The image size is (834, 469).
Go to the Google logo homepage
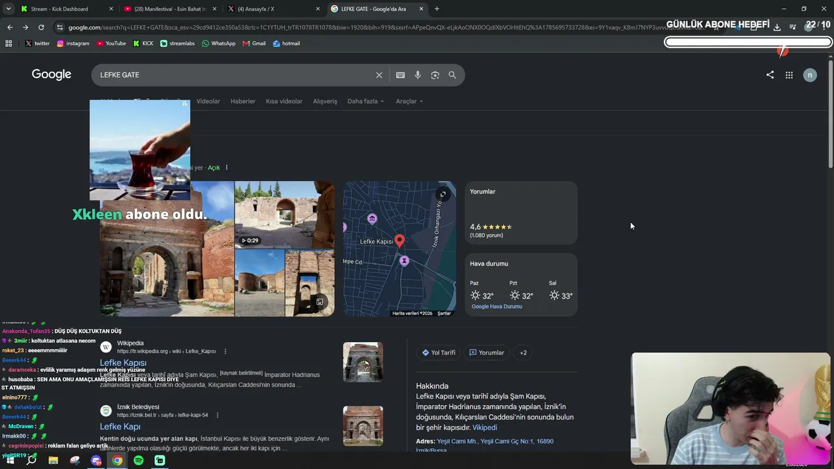tap(51, 74)
